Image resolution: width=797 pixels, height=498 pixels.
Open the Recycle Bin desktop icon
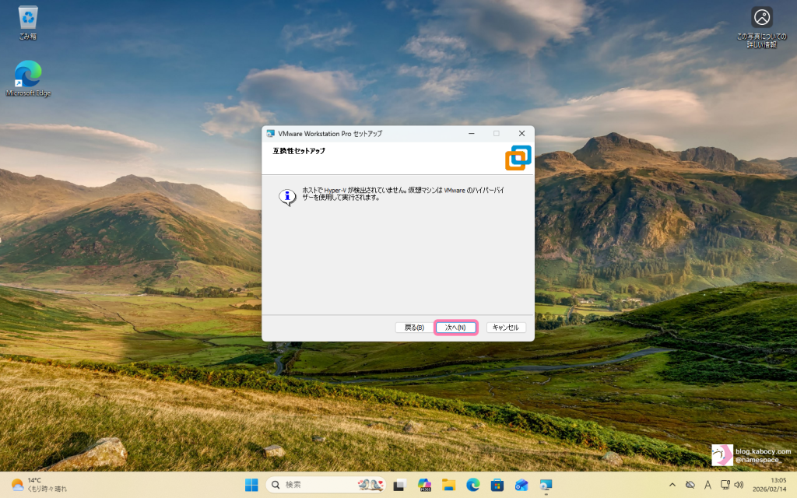[28, 22]
